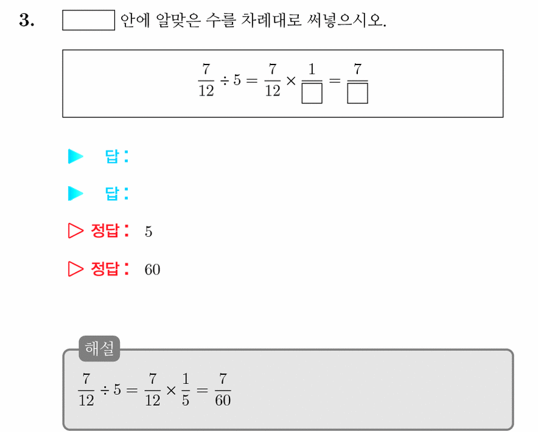Click the 1/5 fraction in the explanation
Viewport: 538px width, 432px height.
185,390
